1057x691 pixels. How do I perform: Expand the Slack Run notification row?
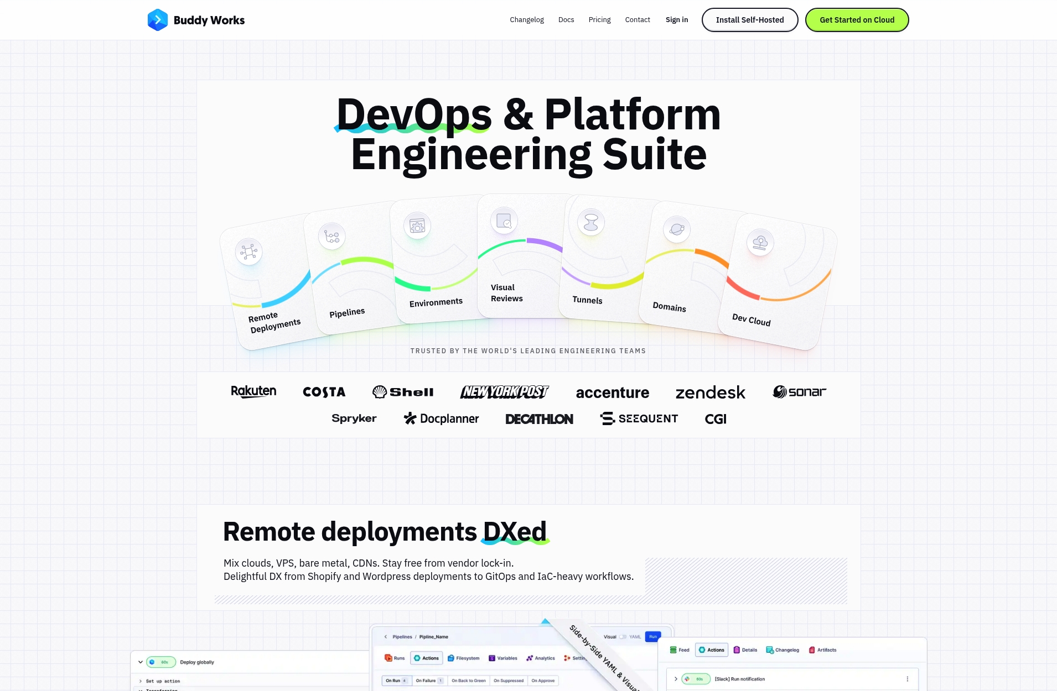pos(676,679)
